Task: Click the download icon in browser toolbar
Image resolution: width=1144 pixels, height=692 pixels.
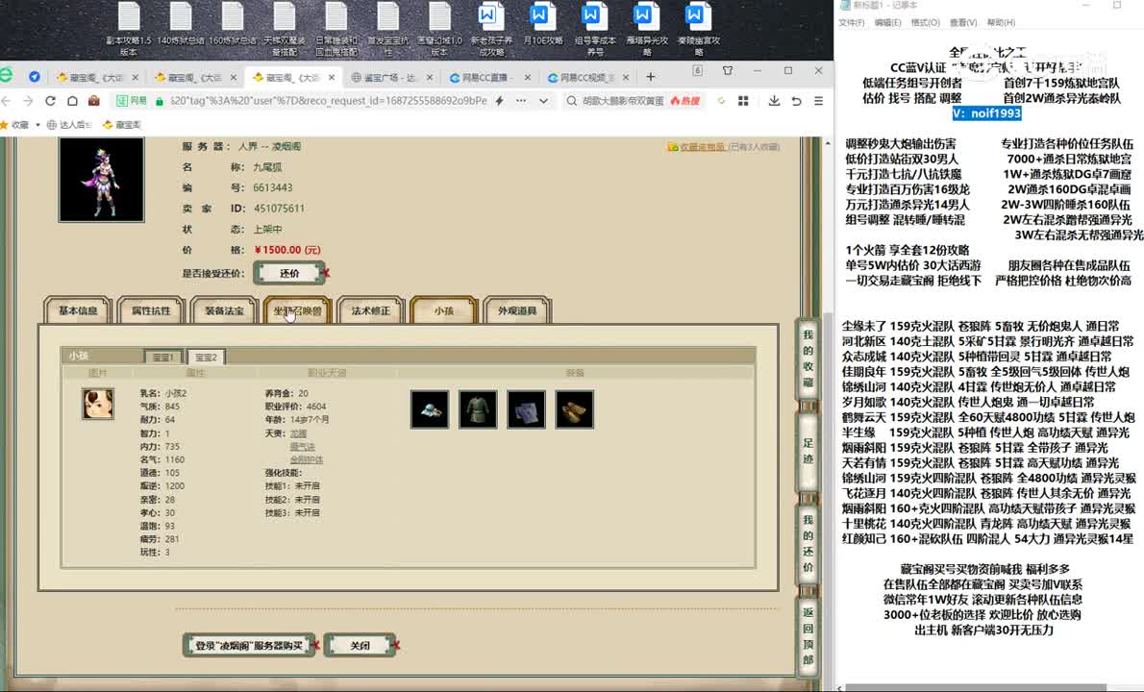Action: tap(772, 101)
